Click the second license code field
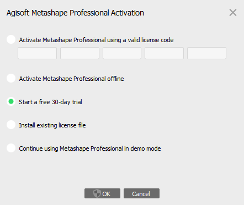The image size is (244, 205). coord(79,53)
